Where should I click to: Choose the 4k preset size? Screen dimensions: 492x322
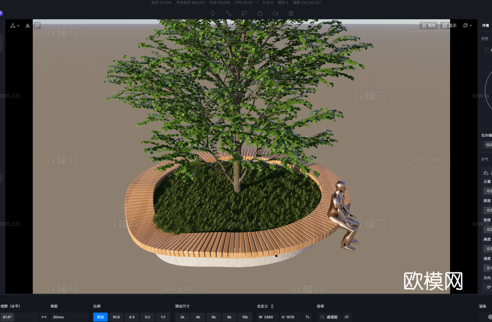tap(198, 317)
